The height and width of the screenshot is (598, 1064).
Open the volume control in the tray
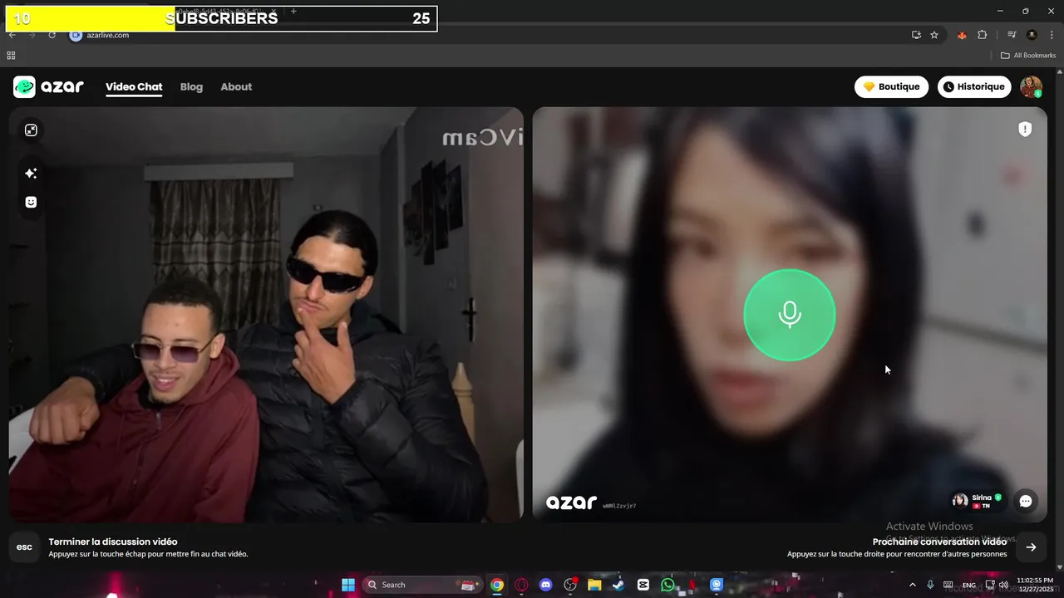point(1003,585)
